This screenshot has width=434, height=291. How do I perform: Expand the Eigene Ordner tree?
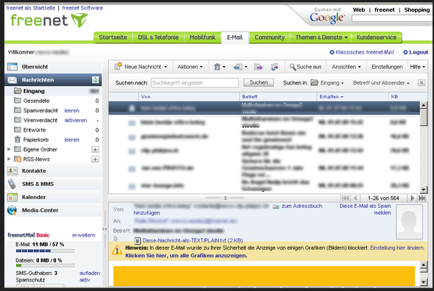coord(9,149)
